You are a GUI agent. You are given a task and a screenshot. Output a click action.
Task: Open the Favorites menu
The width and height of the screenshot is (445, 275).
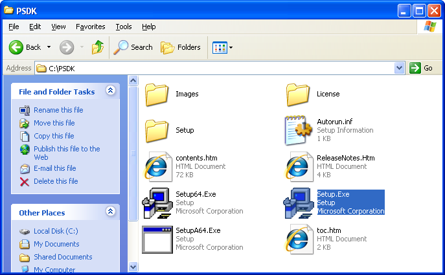(x=90, y=27)
